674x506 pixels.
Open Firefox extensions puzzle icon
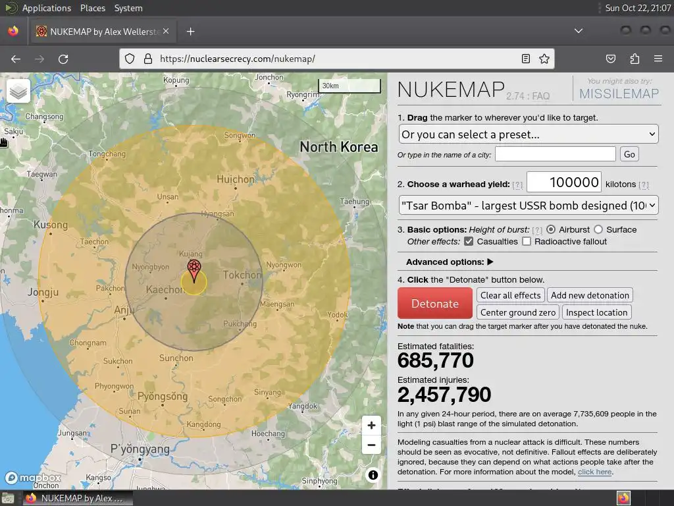(x=635, y=59)
